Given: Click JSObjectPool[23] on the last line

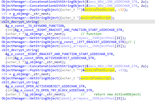Looking at the screenshot, I should coord(108,98).
